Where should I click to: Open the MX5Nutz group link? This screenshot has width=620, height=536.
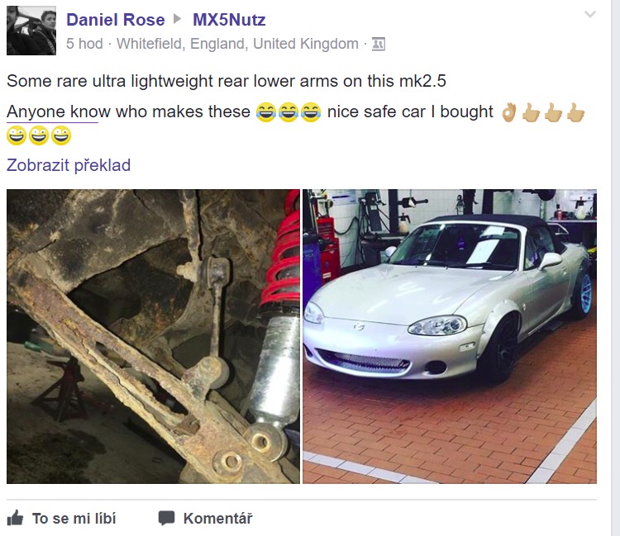229,20
